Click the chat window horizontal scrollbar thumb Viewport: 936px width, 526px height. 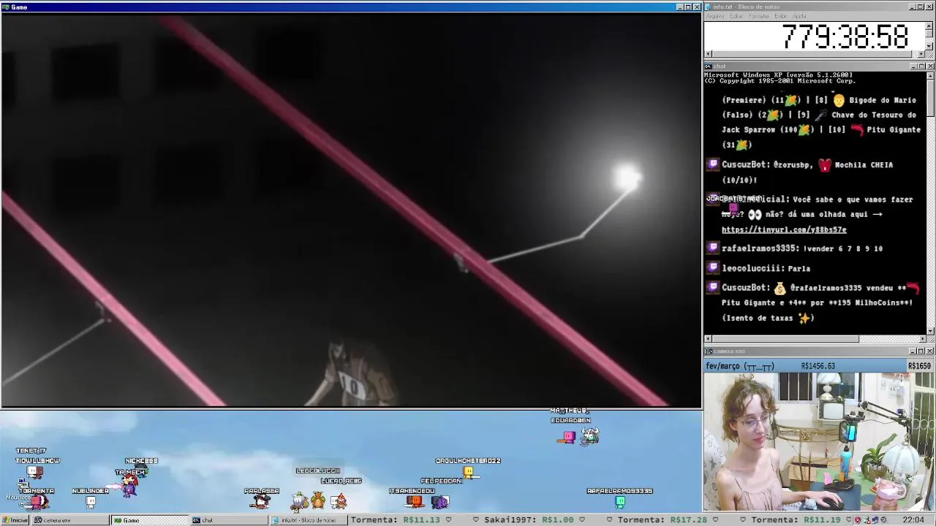(x=785, y=339)
